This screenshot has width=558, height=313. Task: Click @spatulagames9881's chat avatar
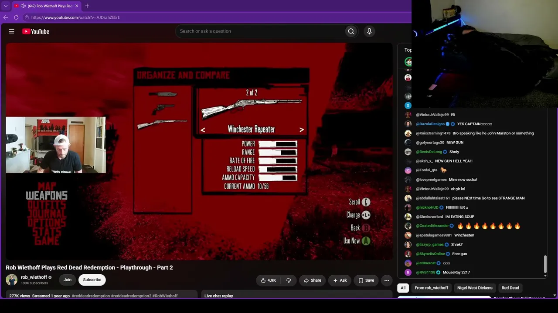pyautogui.click(x=408, y=235)
